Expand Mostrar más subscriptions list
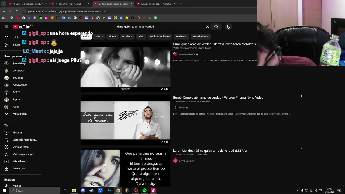Screen dimensions: 345x194 pyautogui.click(x=20, y=114)
